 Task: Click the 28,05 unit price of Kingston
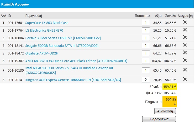(157, 80)
